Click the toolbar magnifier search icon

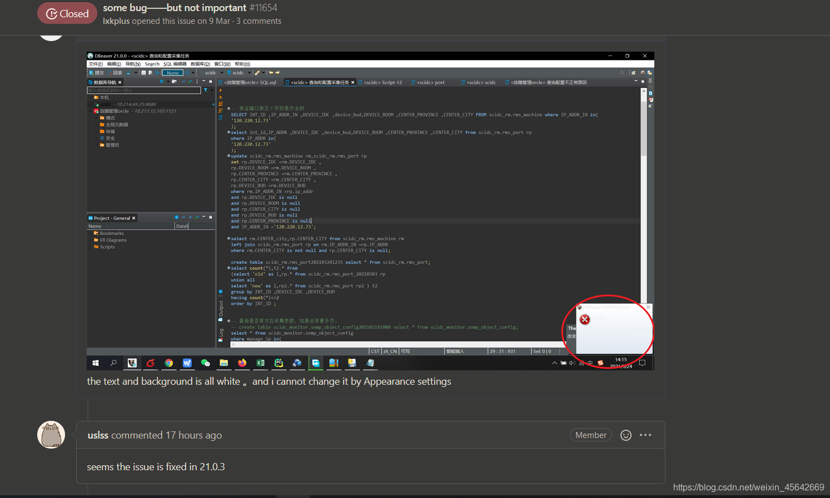(622, 73)
